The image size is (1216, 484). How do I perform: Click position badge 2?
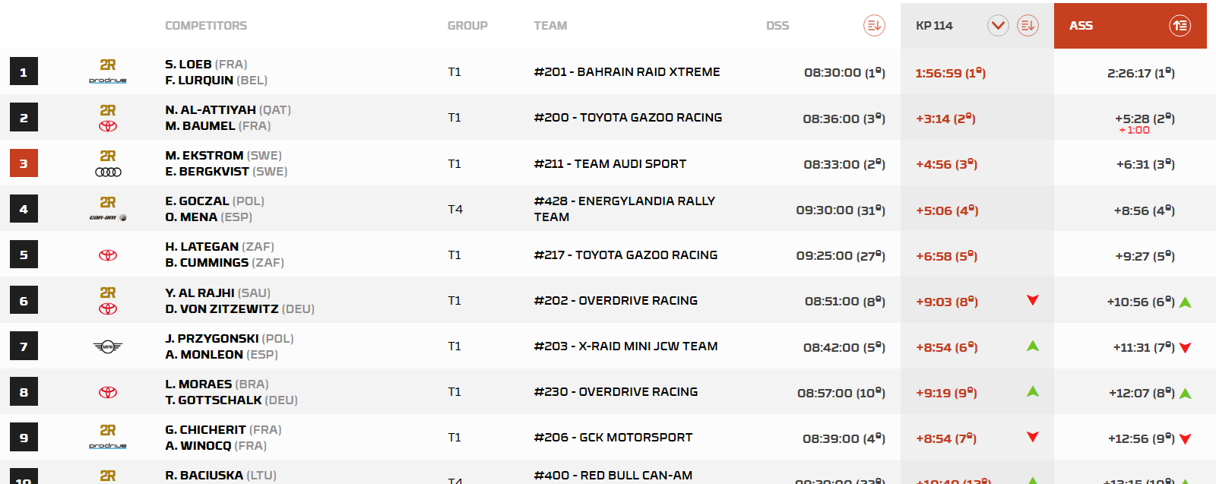pyautogui.click(x=24, y=118)
